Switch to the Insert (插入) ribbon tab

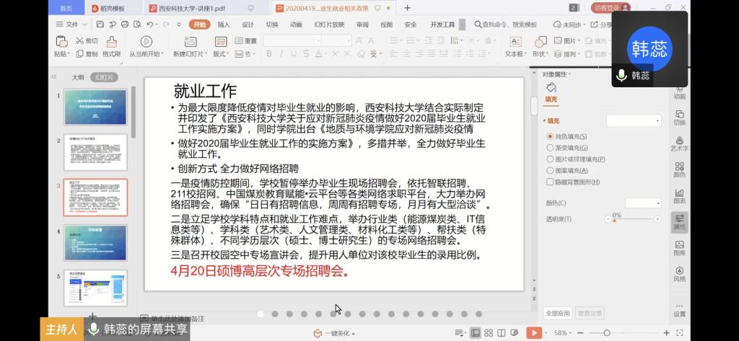(224, 24)
